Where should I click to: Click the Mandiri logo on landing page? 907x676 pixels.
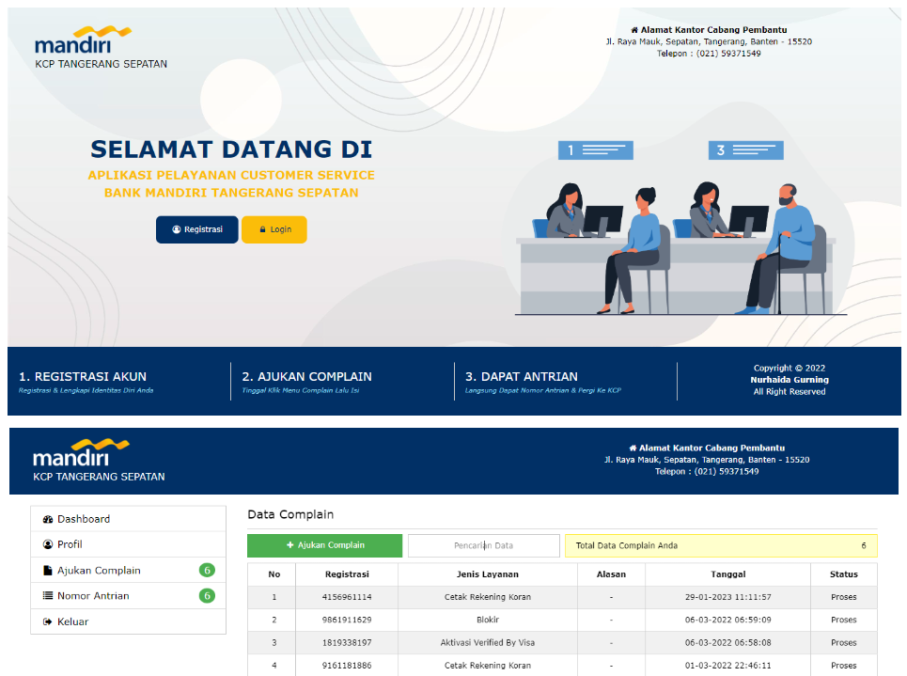pos(83,39)
